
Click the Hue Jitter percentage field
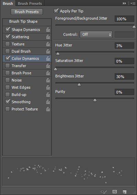[124, 46]
